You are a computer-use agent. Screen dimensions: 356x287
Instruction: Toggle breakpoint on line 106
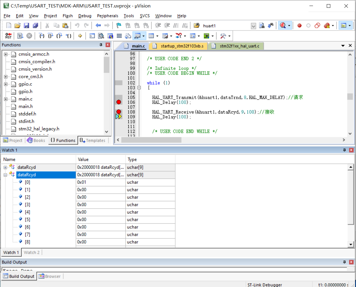pyautogui.click(x=119, y=102)
